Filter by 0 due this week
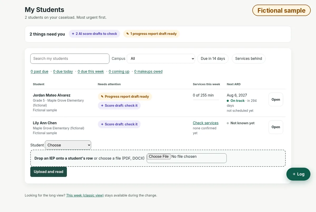This screenshot has height=212, width=316. point(91,72)
